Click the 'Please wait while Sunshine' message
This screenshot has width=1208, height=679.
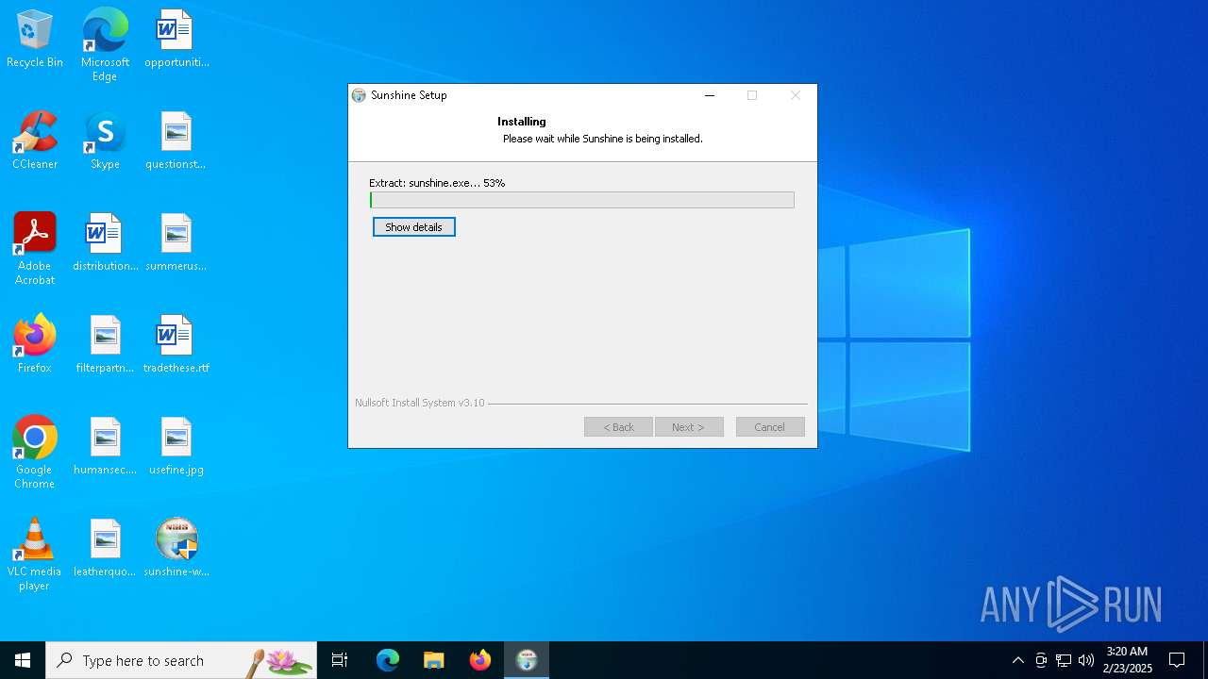pyautogui.click(x=602, y=139)
